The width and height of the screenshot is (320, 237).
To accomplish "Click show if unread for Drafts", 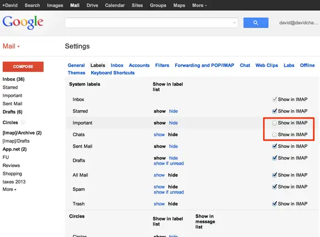I will pos(169,163).
